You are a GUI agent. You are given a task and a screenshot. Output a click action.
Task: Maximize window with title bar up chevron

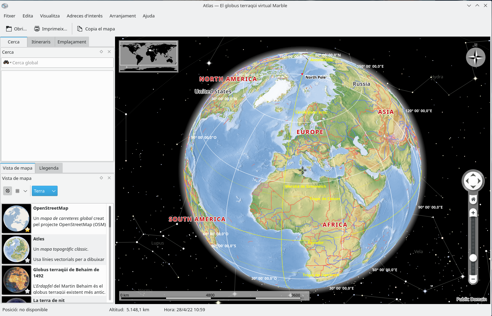coord(477,5)
